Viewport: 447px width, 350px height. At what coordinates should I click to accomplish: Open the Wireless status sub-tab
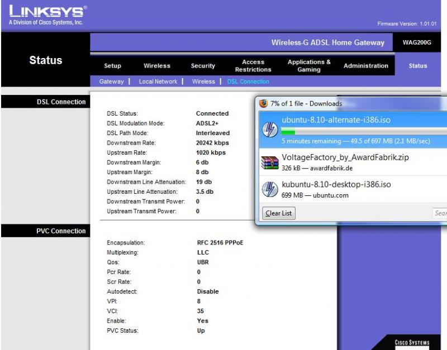click(203, 81)
